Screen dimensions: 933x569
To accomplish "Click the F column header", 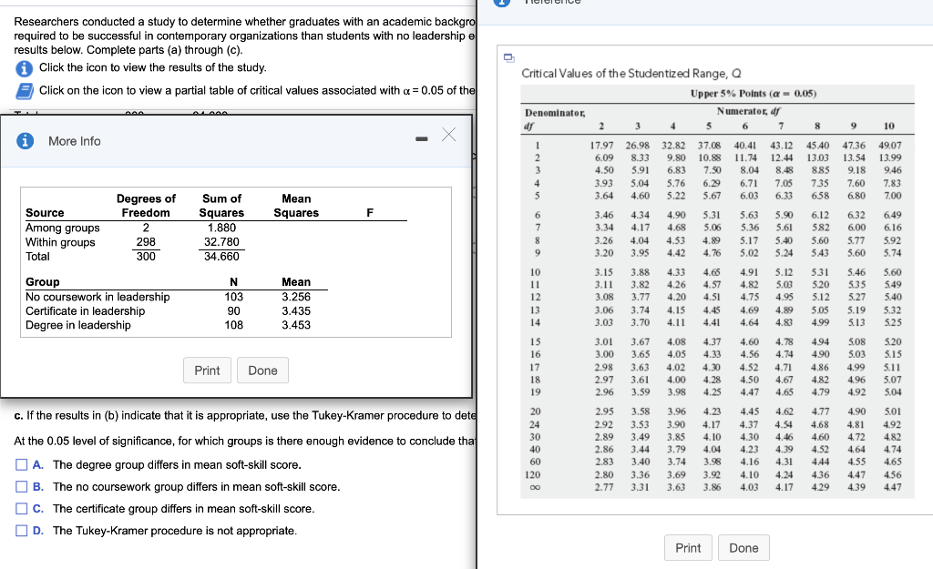I will (x=370, y=213).
